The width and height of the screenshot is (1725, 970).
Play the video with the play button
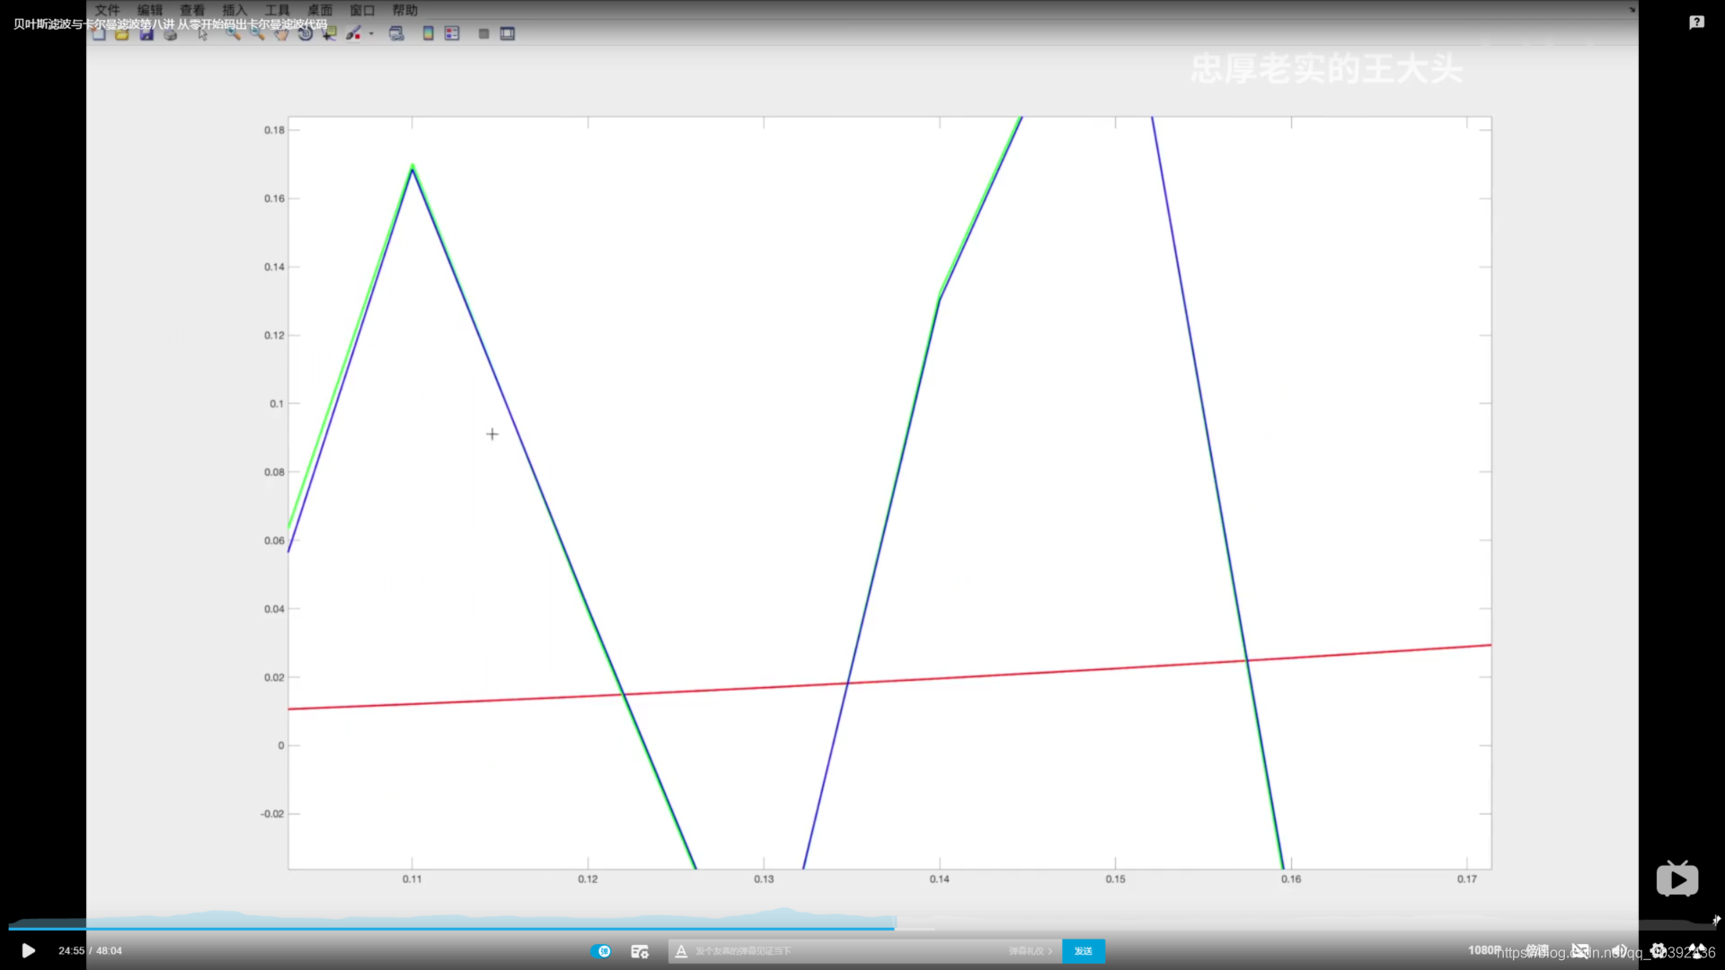(x=28, y=950)
